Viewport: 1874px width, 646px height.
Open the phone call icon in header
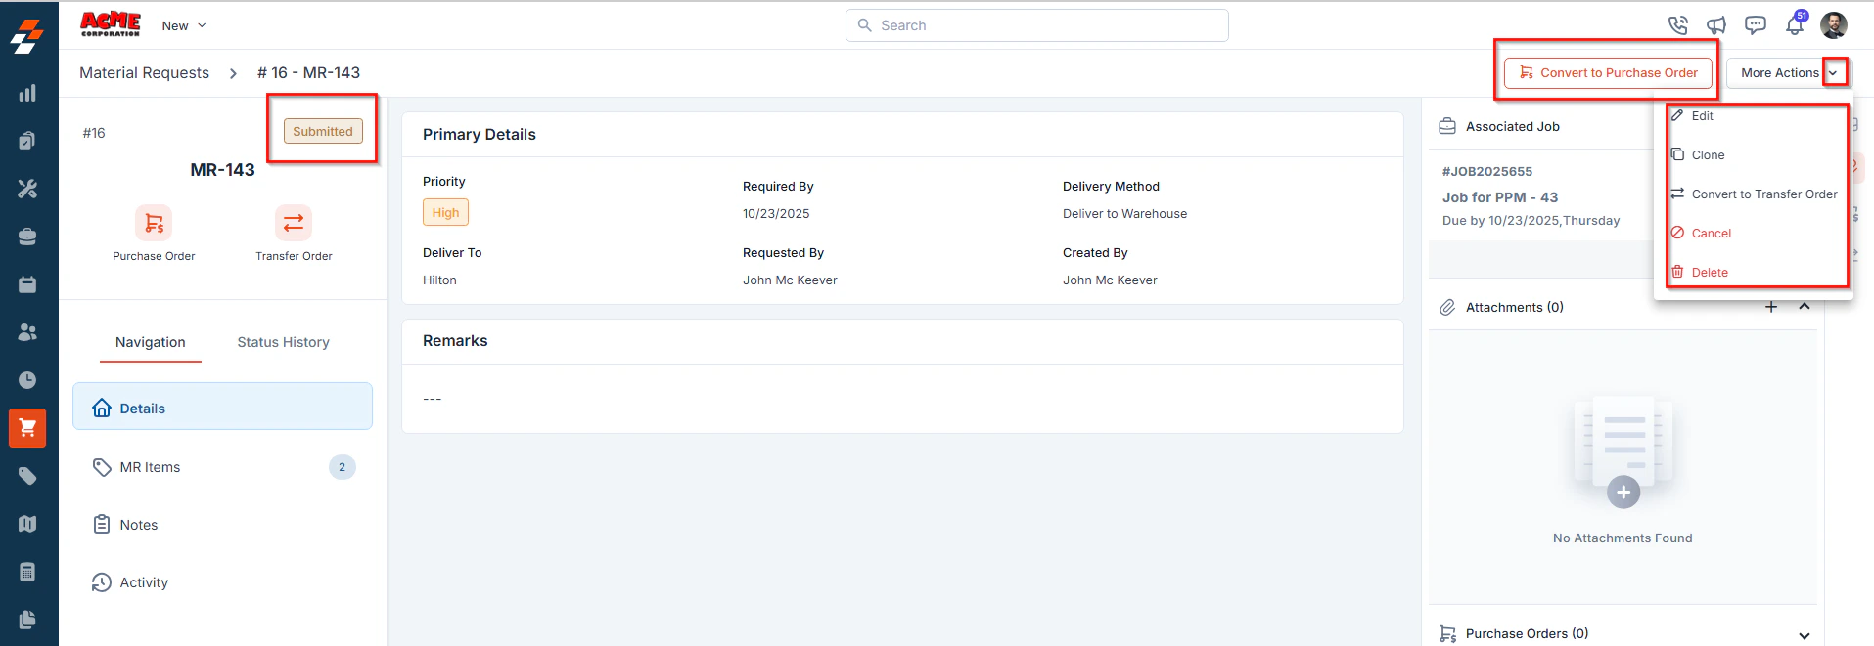(x=1677, y=25)
